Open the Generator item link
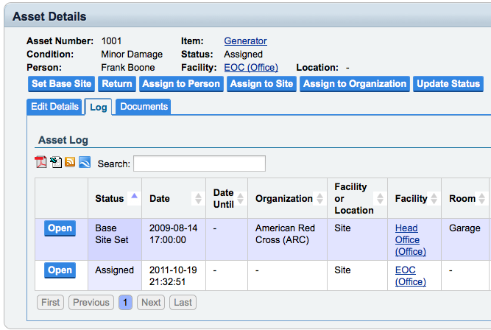 (x=245, y=41)
